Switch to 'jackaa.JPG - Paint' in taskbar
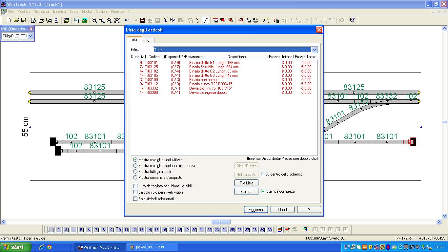 point(153,247)
